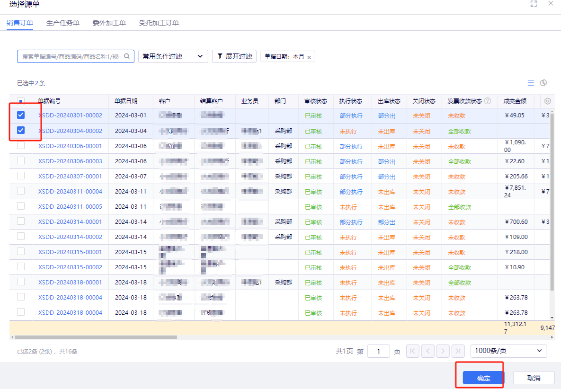Confirm selection with 确定 button

click(x=483, y=378)
